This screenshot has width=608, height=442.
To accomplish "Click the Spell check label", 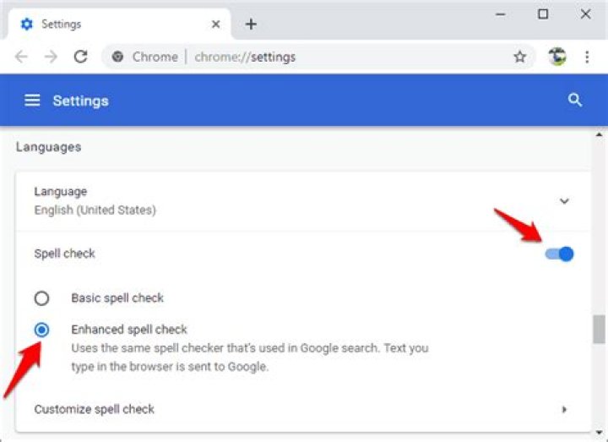I will click(x=65, y=254).
